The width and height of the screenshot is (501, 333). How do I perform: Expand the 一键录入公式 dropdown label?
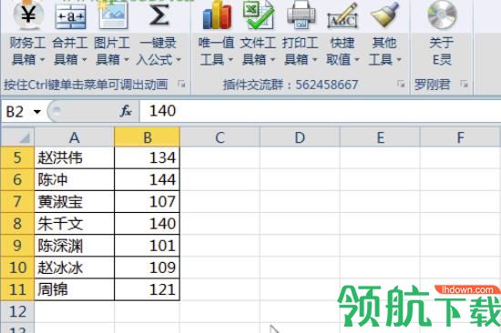click(158, 51)
